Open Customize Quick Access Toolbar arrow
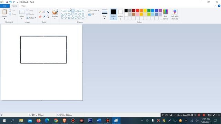This screenshot has height=124, width=221. tap(17, 2)
